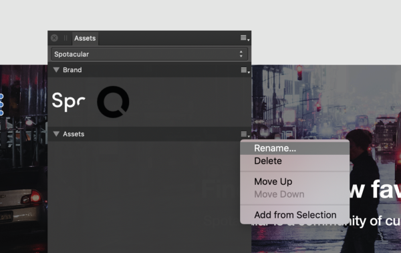Choose Rename... from the context menu
401x253 pixels.
pyautogui.click(x=295, y=148)
